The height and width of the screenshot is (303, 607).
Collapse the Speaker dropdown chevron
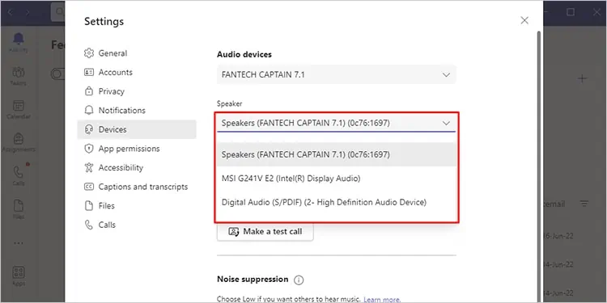coord(446,124)
